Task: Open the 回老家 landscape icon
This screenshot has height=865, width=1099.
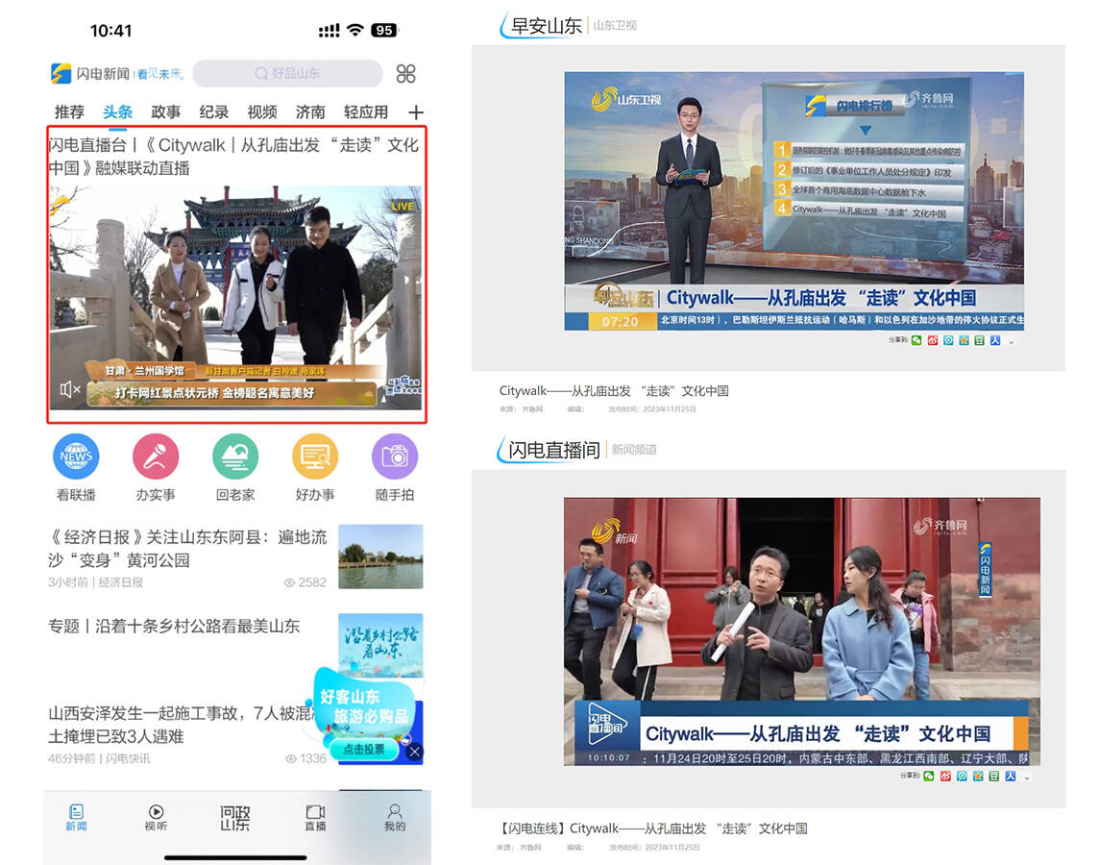Action: click(235, 457)
